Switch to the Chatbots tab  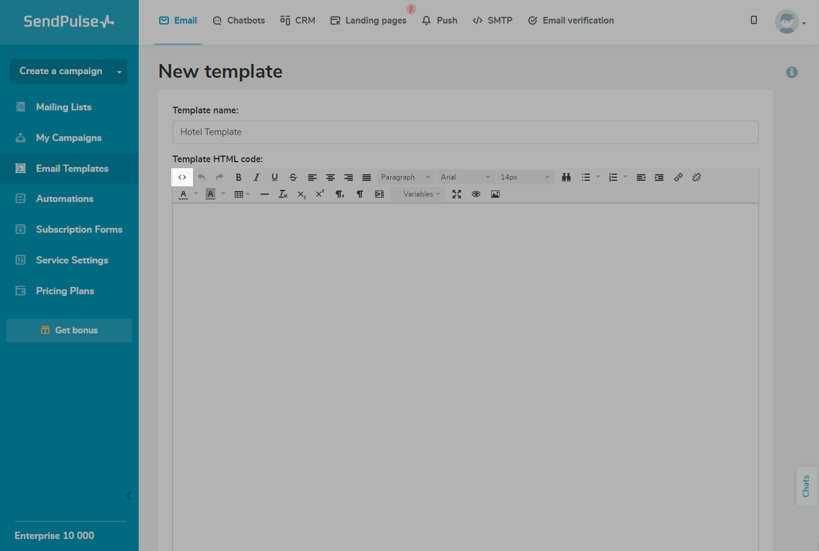click(x=239, y=20)
